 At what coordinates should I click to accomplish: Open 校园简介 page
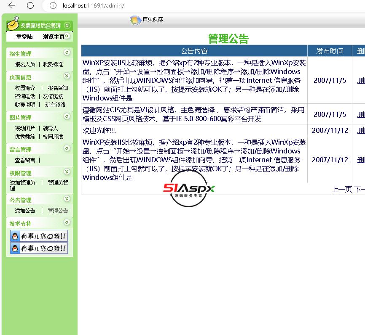(x=25, y=88)
